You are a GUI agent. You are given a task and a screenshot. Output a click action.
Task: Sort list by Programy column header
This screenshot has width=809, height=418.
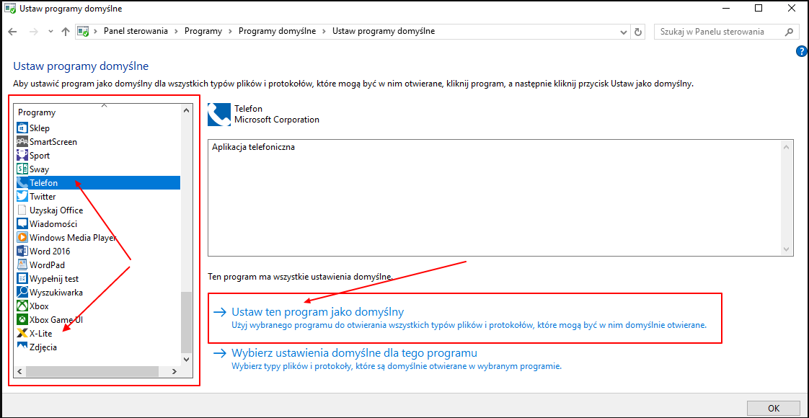point(37,112)
